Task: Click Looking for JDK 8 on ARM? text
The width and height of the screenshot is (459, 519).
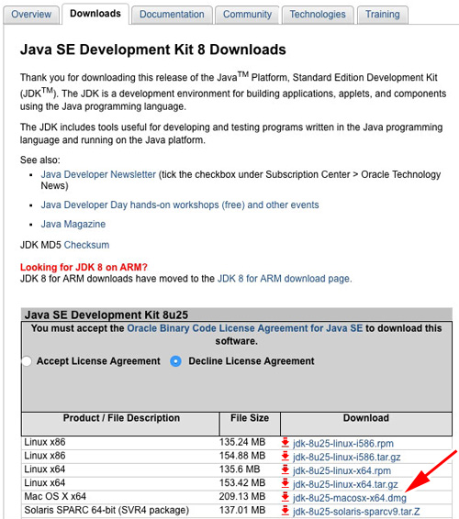Action: 84,267
